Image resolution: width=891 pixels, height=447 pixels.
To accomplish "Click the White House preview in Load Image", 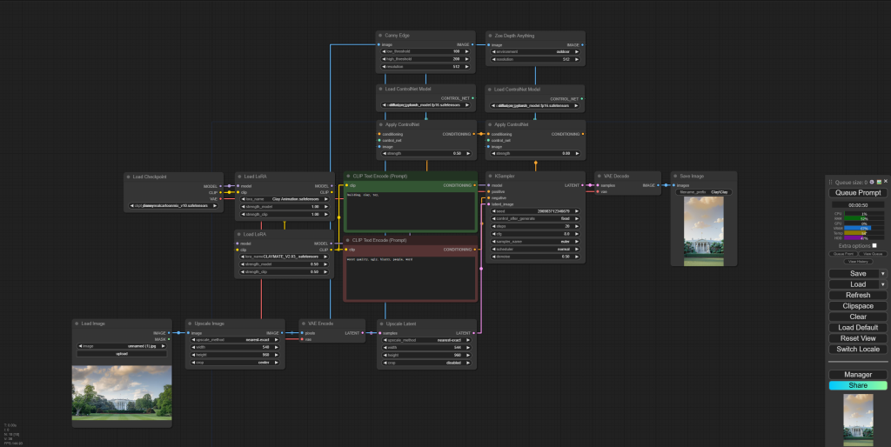I will click(122, 392).
